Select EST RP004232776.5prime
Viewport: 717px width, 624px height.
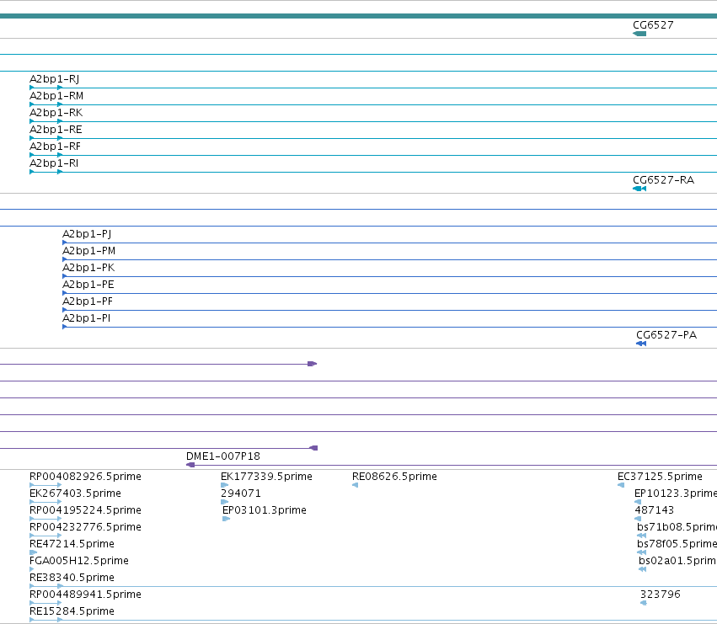85,527
